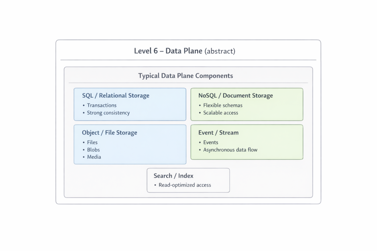The height and width of the screenshot is (251, 377).
Task: Click the "Level 6 – Data Plane" title
Action: tap(168, 51)
